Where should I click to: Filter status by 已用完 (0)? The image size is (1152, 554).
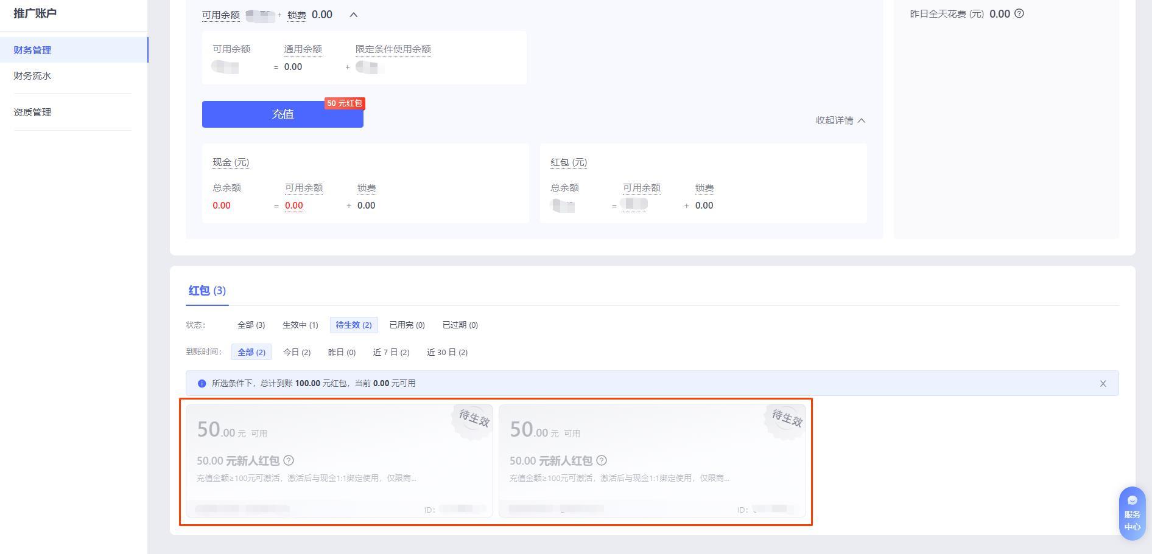[407, 325]
